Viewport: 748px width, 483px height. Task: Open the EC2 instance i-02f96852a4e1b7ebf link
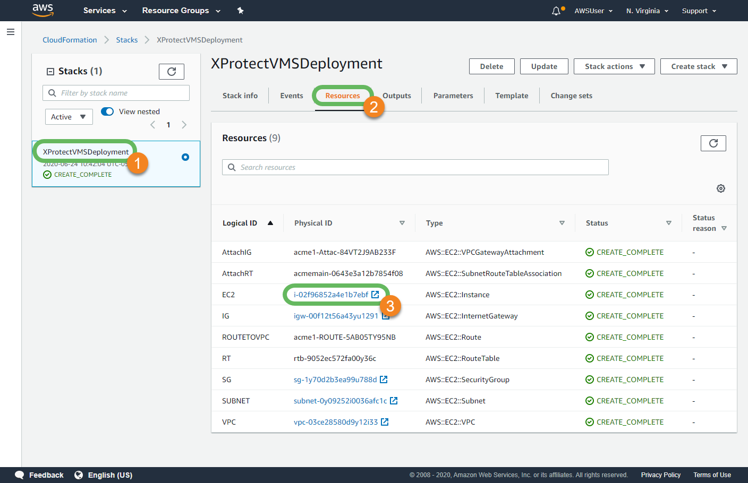pos(331,295)
